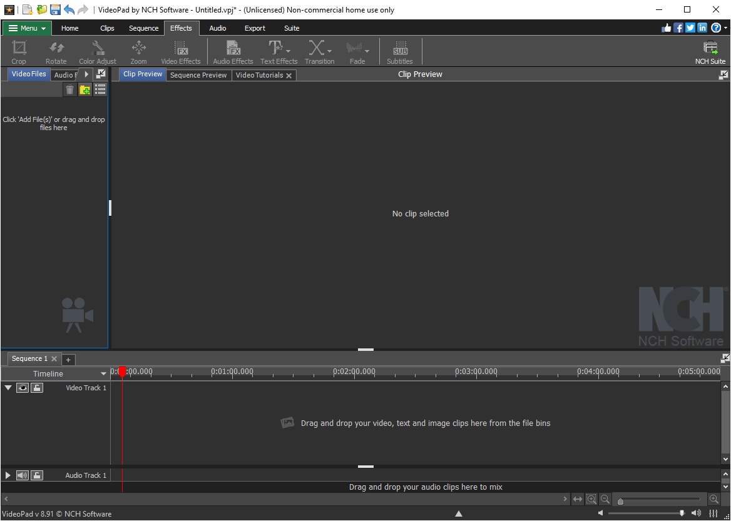731x521 pixels.
Task: Delete selected file with the trash icon
Action: click(x=69, y=89)
